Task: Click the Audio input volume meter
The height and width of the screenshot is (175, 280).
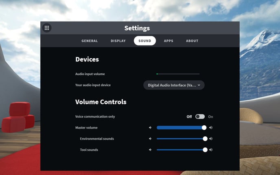Action: pos(178,74)
